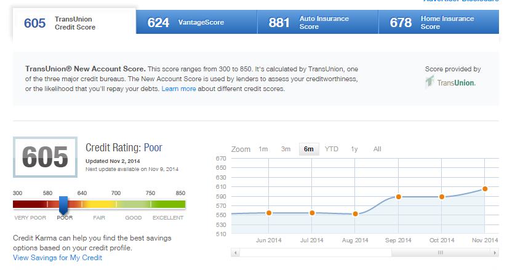Click the GOOD rating label
This screenshot has width=507, height=270.
(x=134, y=218)
